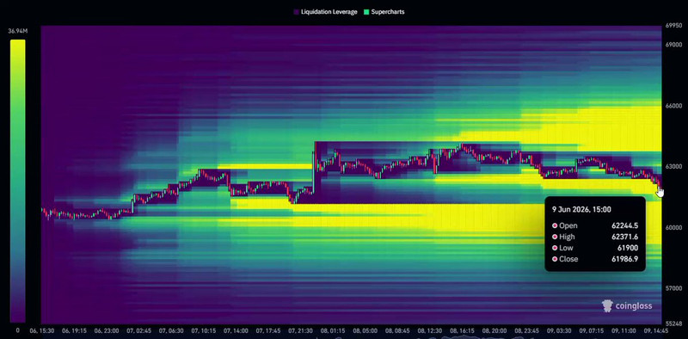Click the 08, 12:30 time axis label

click(x=429, y=330)
